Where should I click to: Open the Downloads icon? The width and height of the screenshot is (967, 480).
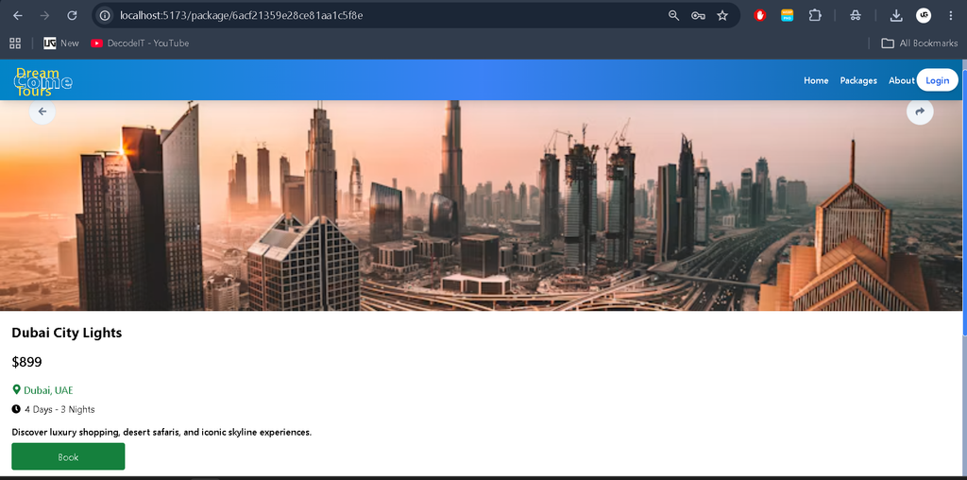[896, 15]
